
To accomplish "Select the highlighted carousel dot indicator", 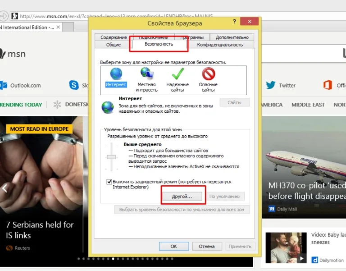I will click(113, 259).
